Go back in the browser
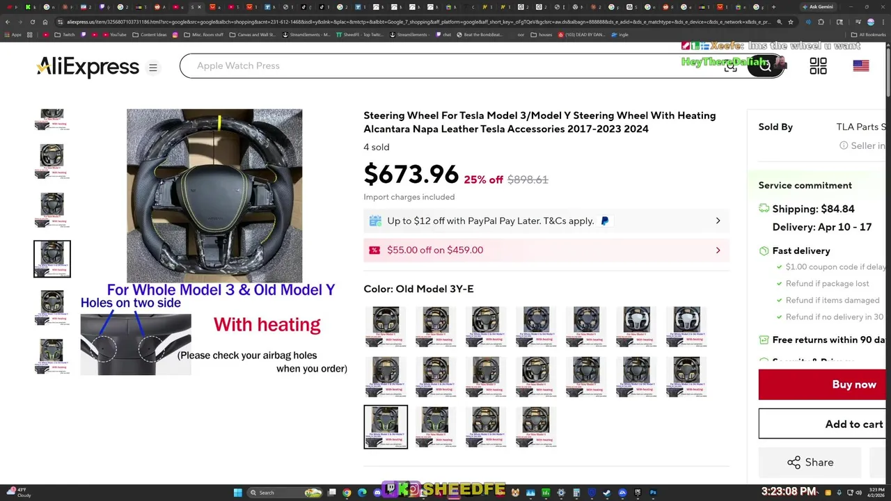 (7, 22)
